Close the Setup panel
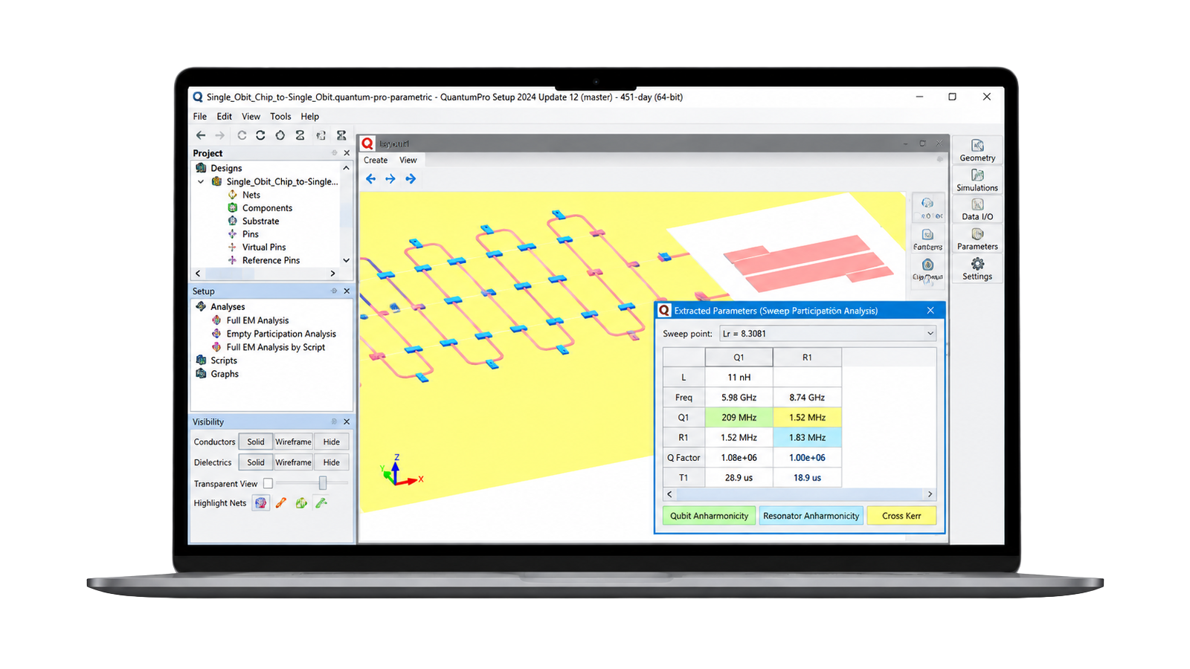1190x669 pixels. 347,291
